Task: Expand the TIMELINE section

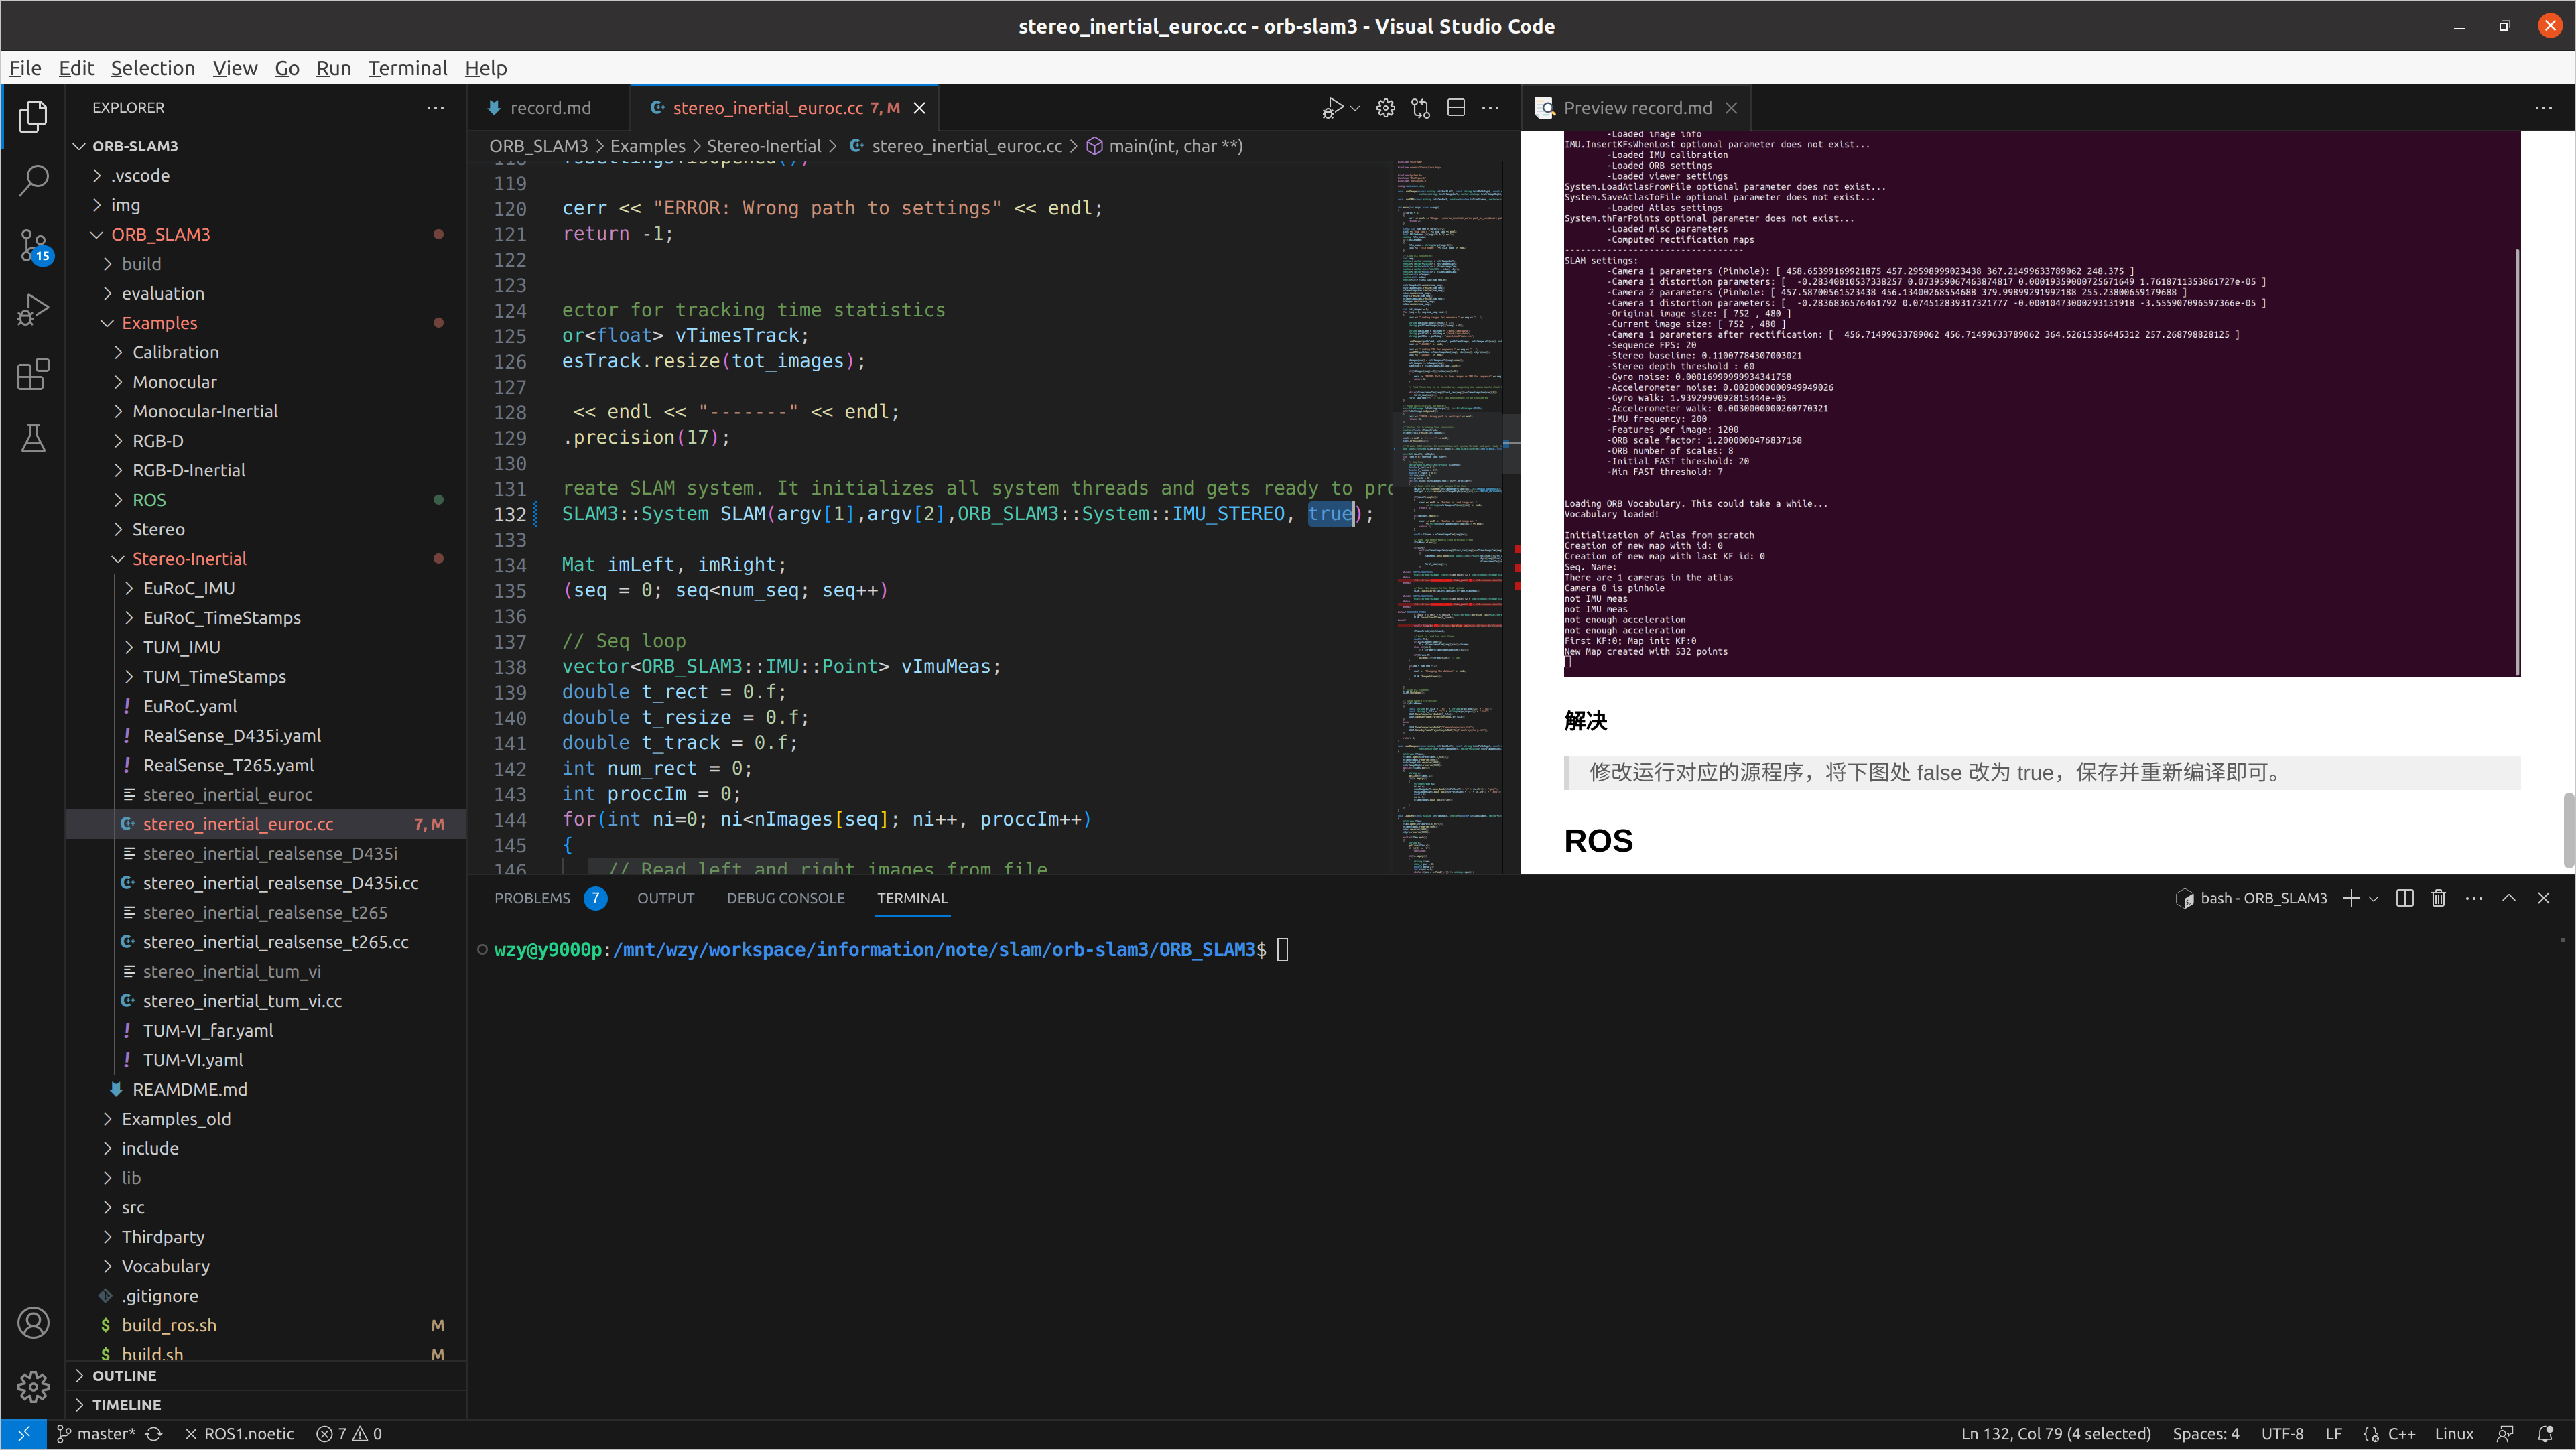Action: (266, 1405)
